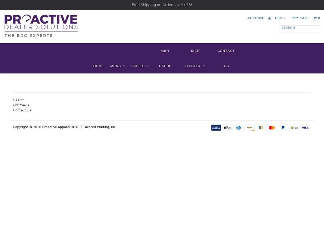Viewport: 324px width, 243px height.
Task: Open the Ladies navigation item
Action: click(138, 66)
